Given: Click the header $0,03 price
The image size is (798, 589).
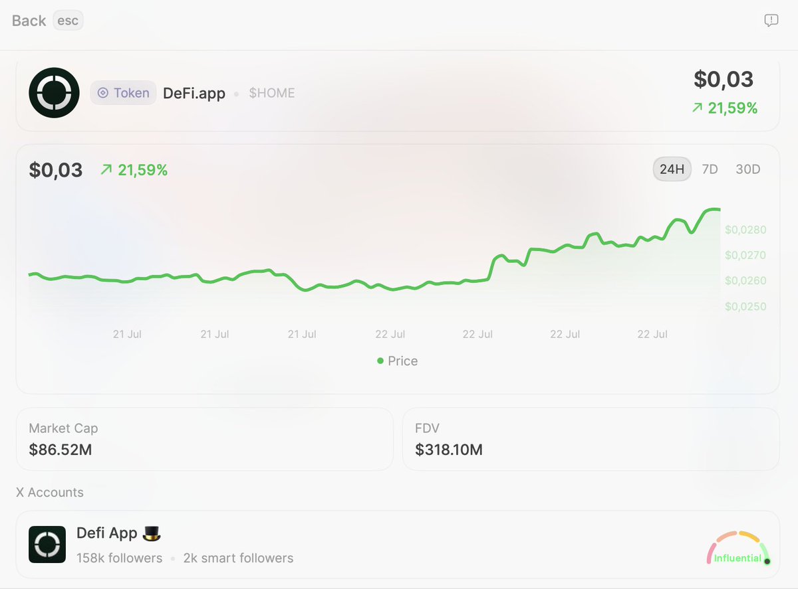Looking at the screenshot, I should coord(724,79).
